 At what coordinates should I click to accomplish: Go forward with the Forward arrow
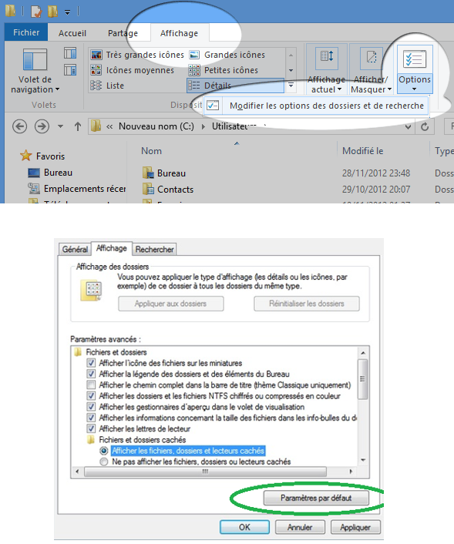click(42, 126)
